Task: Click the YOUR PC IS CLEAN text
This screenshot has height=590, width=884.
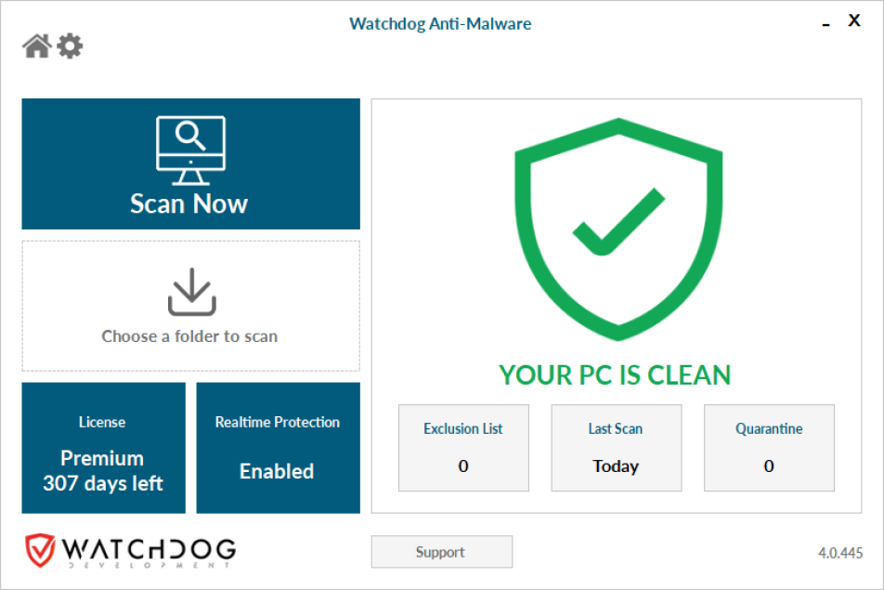Action: 615,375
